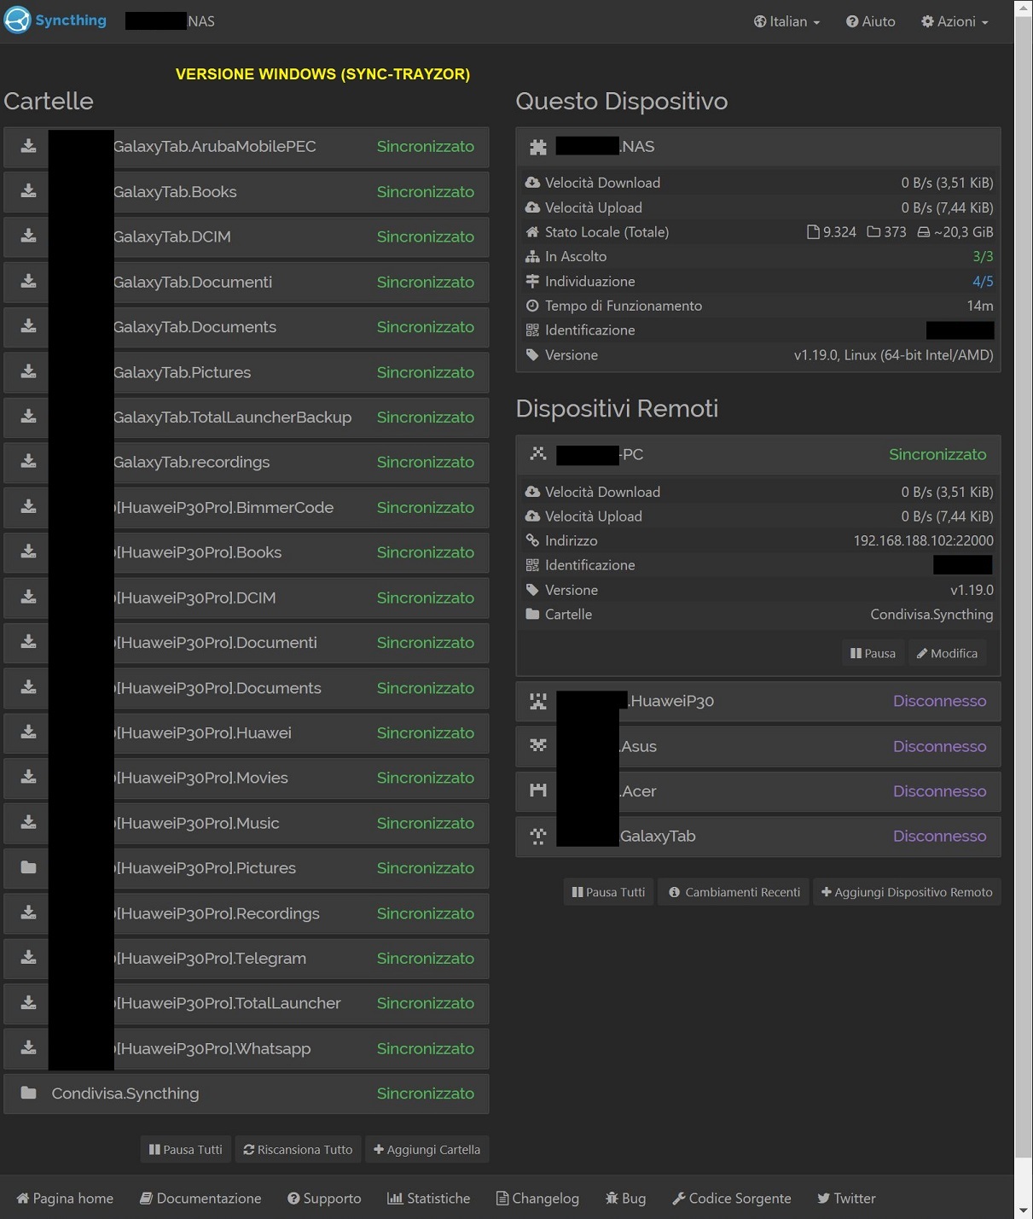Click the address 192.168.188.102:22000
The height and width of the screenshot is (1219, 1033).
click(x=924, y=540)
